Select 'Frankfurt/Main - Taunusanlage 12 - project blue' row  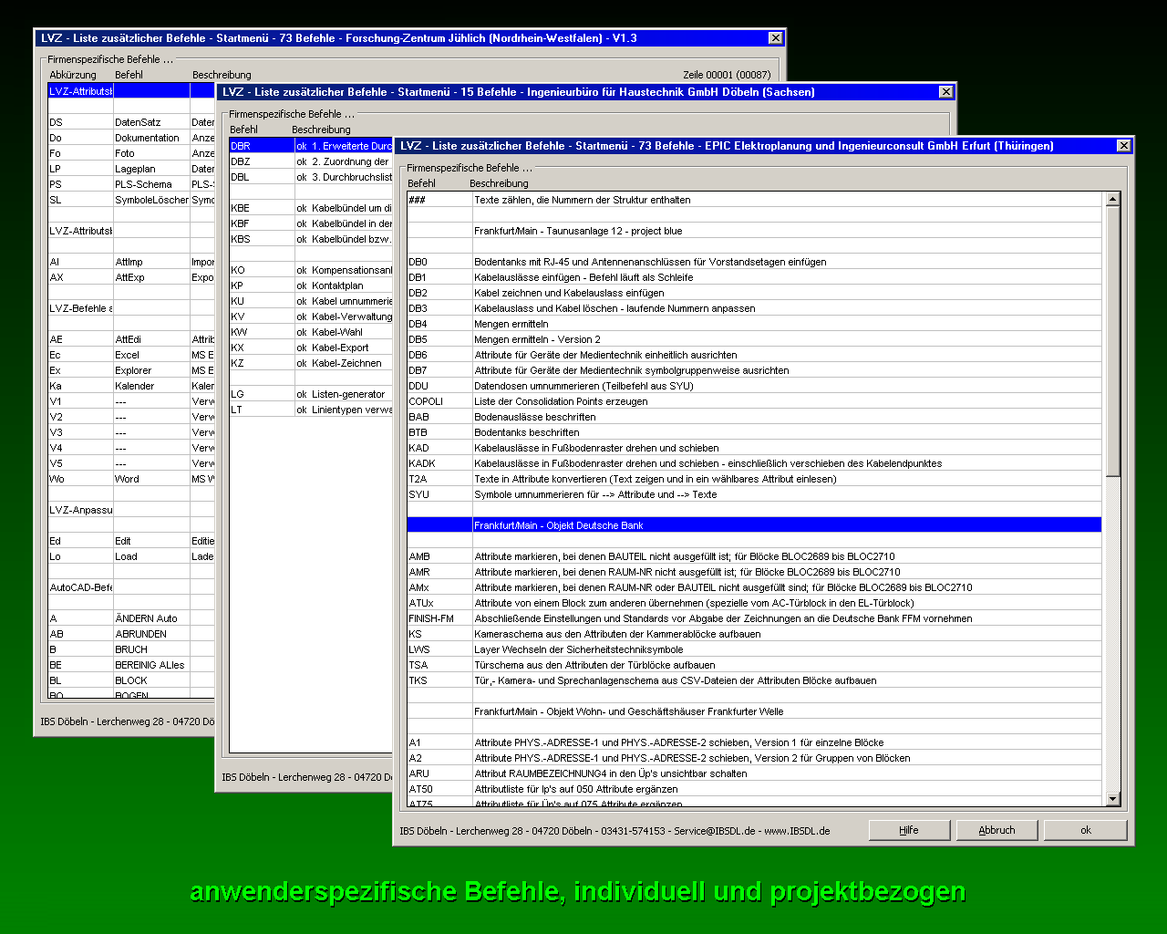point(754,231)
